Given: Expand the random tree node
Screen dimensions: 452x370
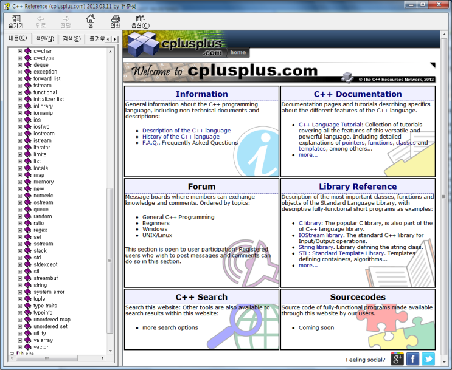Looking at the screenshot, I should click(19, 216).
